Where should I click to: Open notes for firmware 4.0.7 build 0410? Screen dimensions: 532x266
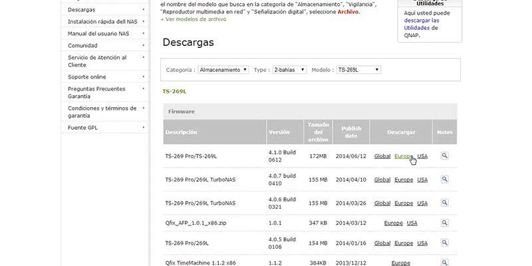[444, 179]
